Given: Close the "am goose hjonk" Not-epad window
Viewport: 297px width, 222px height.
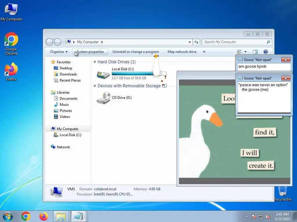Looking at the screenshot, I should pyautogui.click(x=286, y=60).
